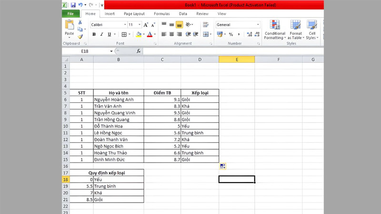Apply Comma Style format
Image resolution: width=381 pixels, height=214 pixels.
[x=239, y=34]
